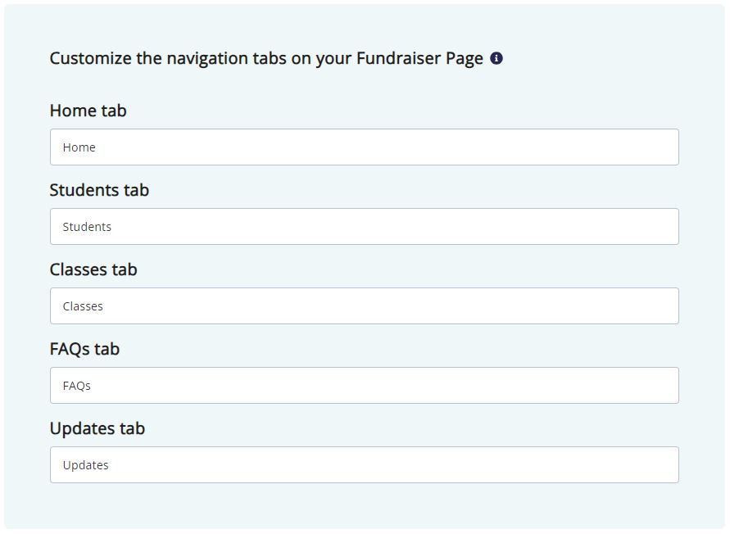
Task: Select the Classes tab input field
Action: pyautogui.click(x=364, y=306)
